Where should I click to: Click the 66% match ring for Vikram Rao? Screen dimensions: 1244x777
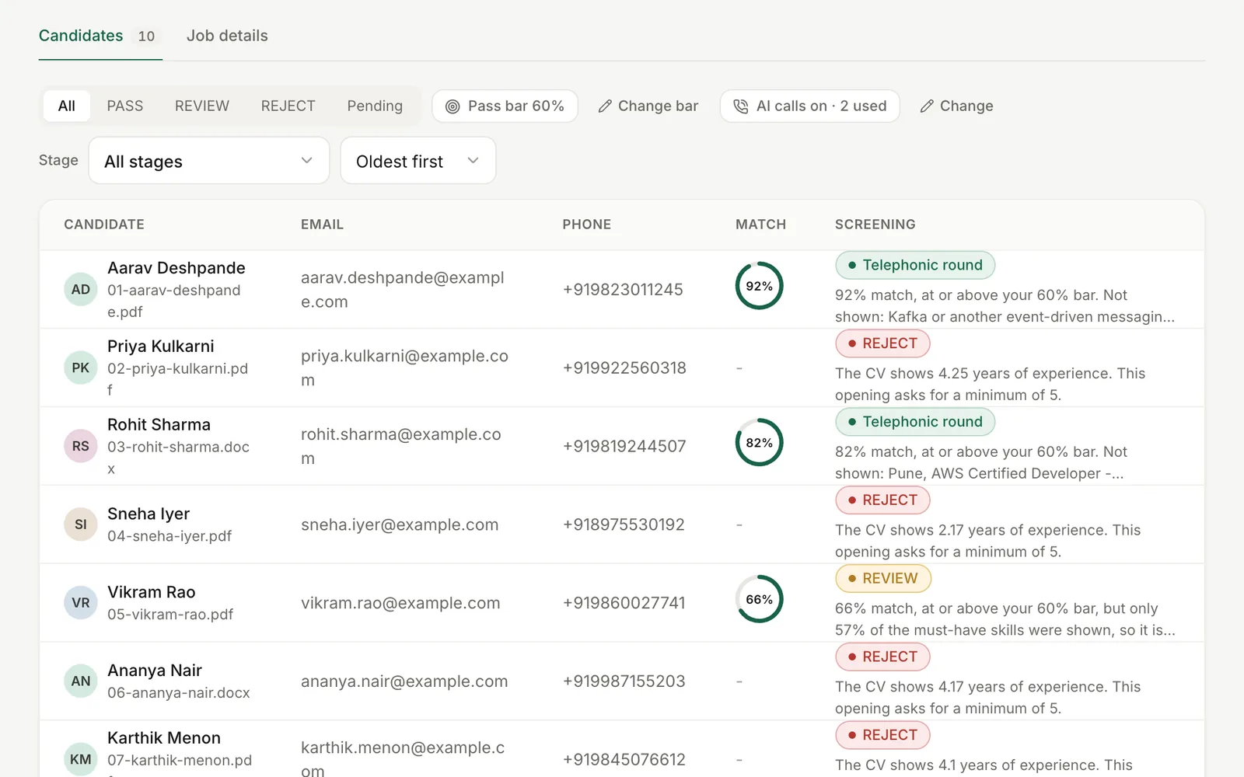[x=760, y=599]
